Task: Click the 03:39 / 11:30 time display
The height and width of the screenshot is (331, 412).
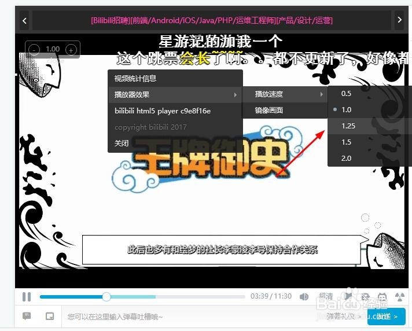Action: (271, 296)
